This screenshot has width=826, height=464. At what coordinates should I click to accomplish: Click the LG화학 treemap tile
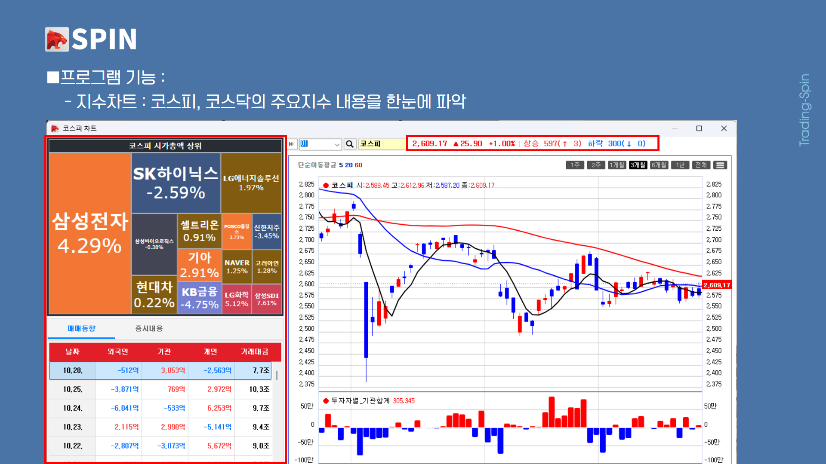click(237, 299)
